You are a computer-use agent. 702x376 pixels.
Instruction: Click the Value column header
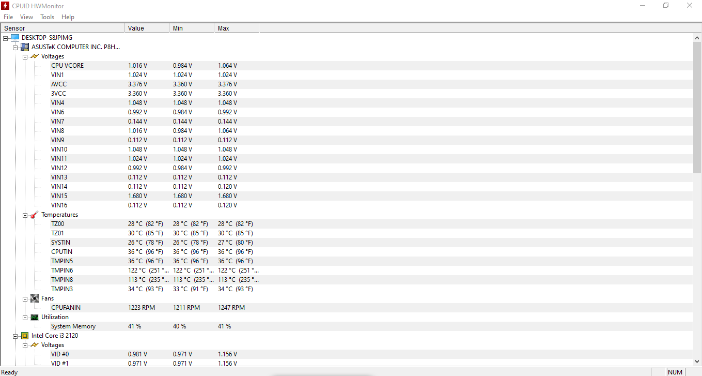point(147,28)
